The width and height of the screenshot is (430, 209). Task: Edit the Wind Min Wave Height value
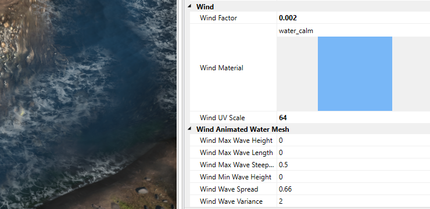tap(353, 177)
